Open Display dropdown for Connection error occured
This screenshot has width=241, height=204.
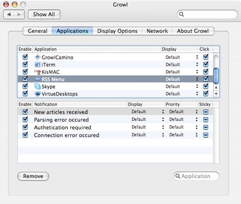[x=148, y=135]
